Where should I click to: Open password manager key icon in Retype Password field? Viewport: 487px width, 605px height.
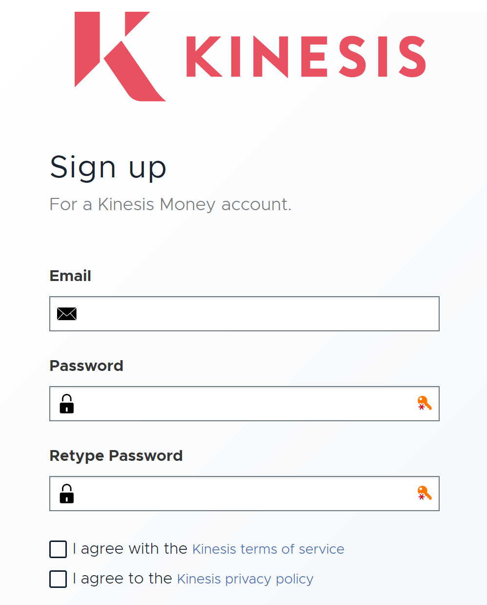[x=425, y=493]
